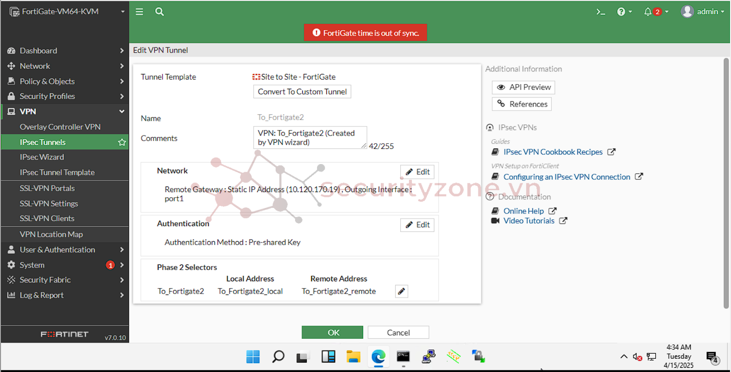This screenshot has width=731, height=372.
Task: Expand the Log & Report chevron
Action: pyautogui.click(x=121, y=295)
